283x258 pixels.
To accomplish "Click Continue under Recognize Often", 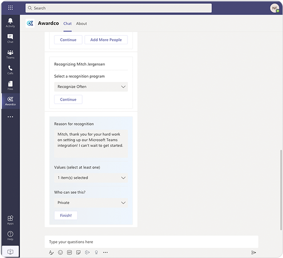I will [68, 99].
